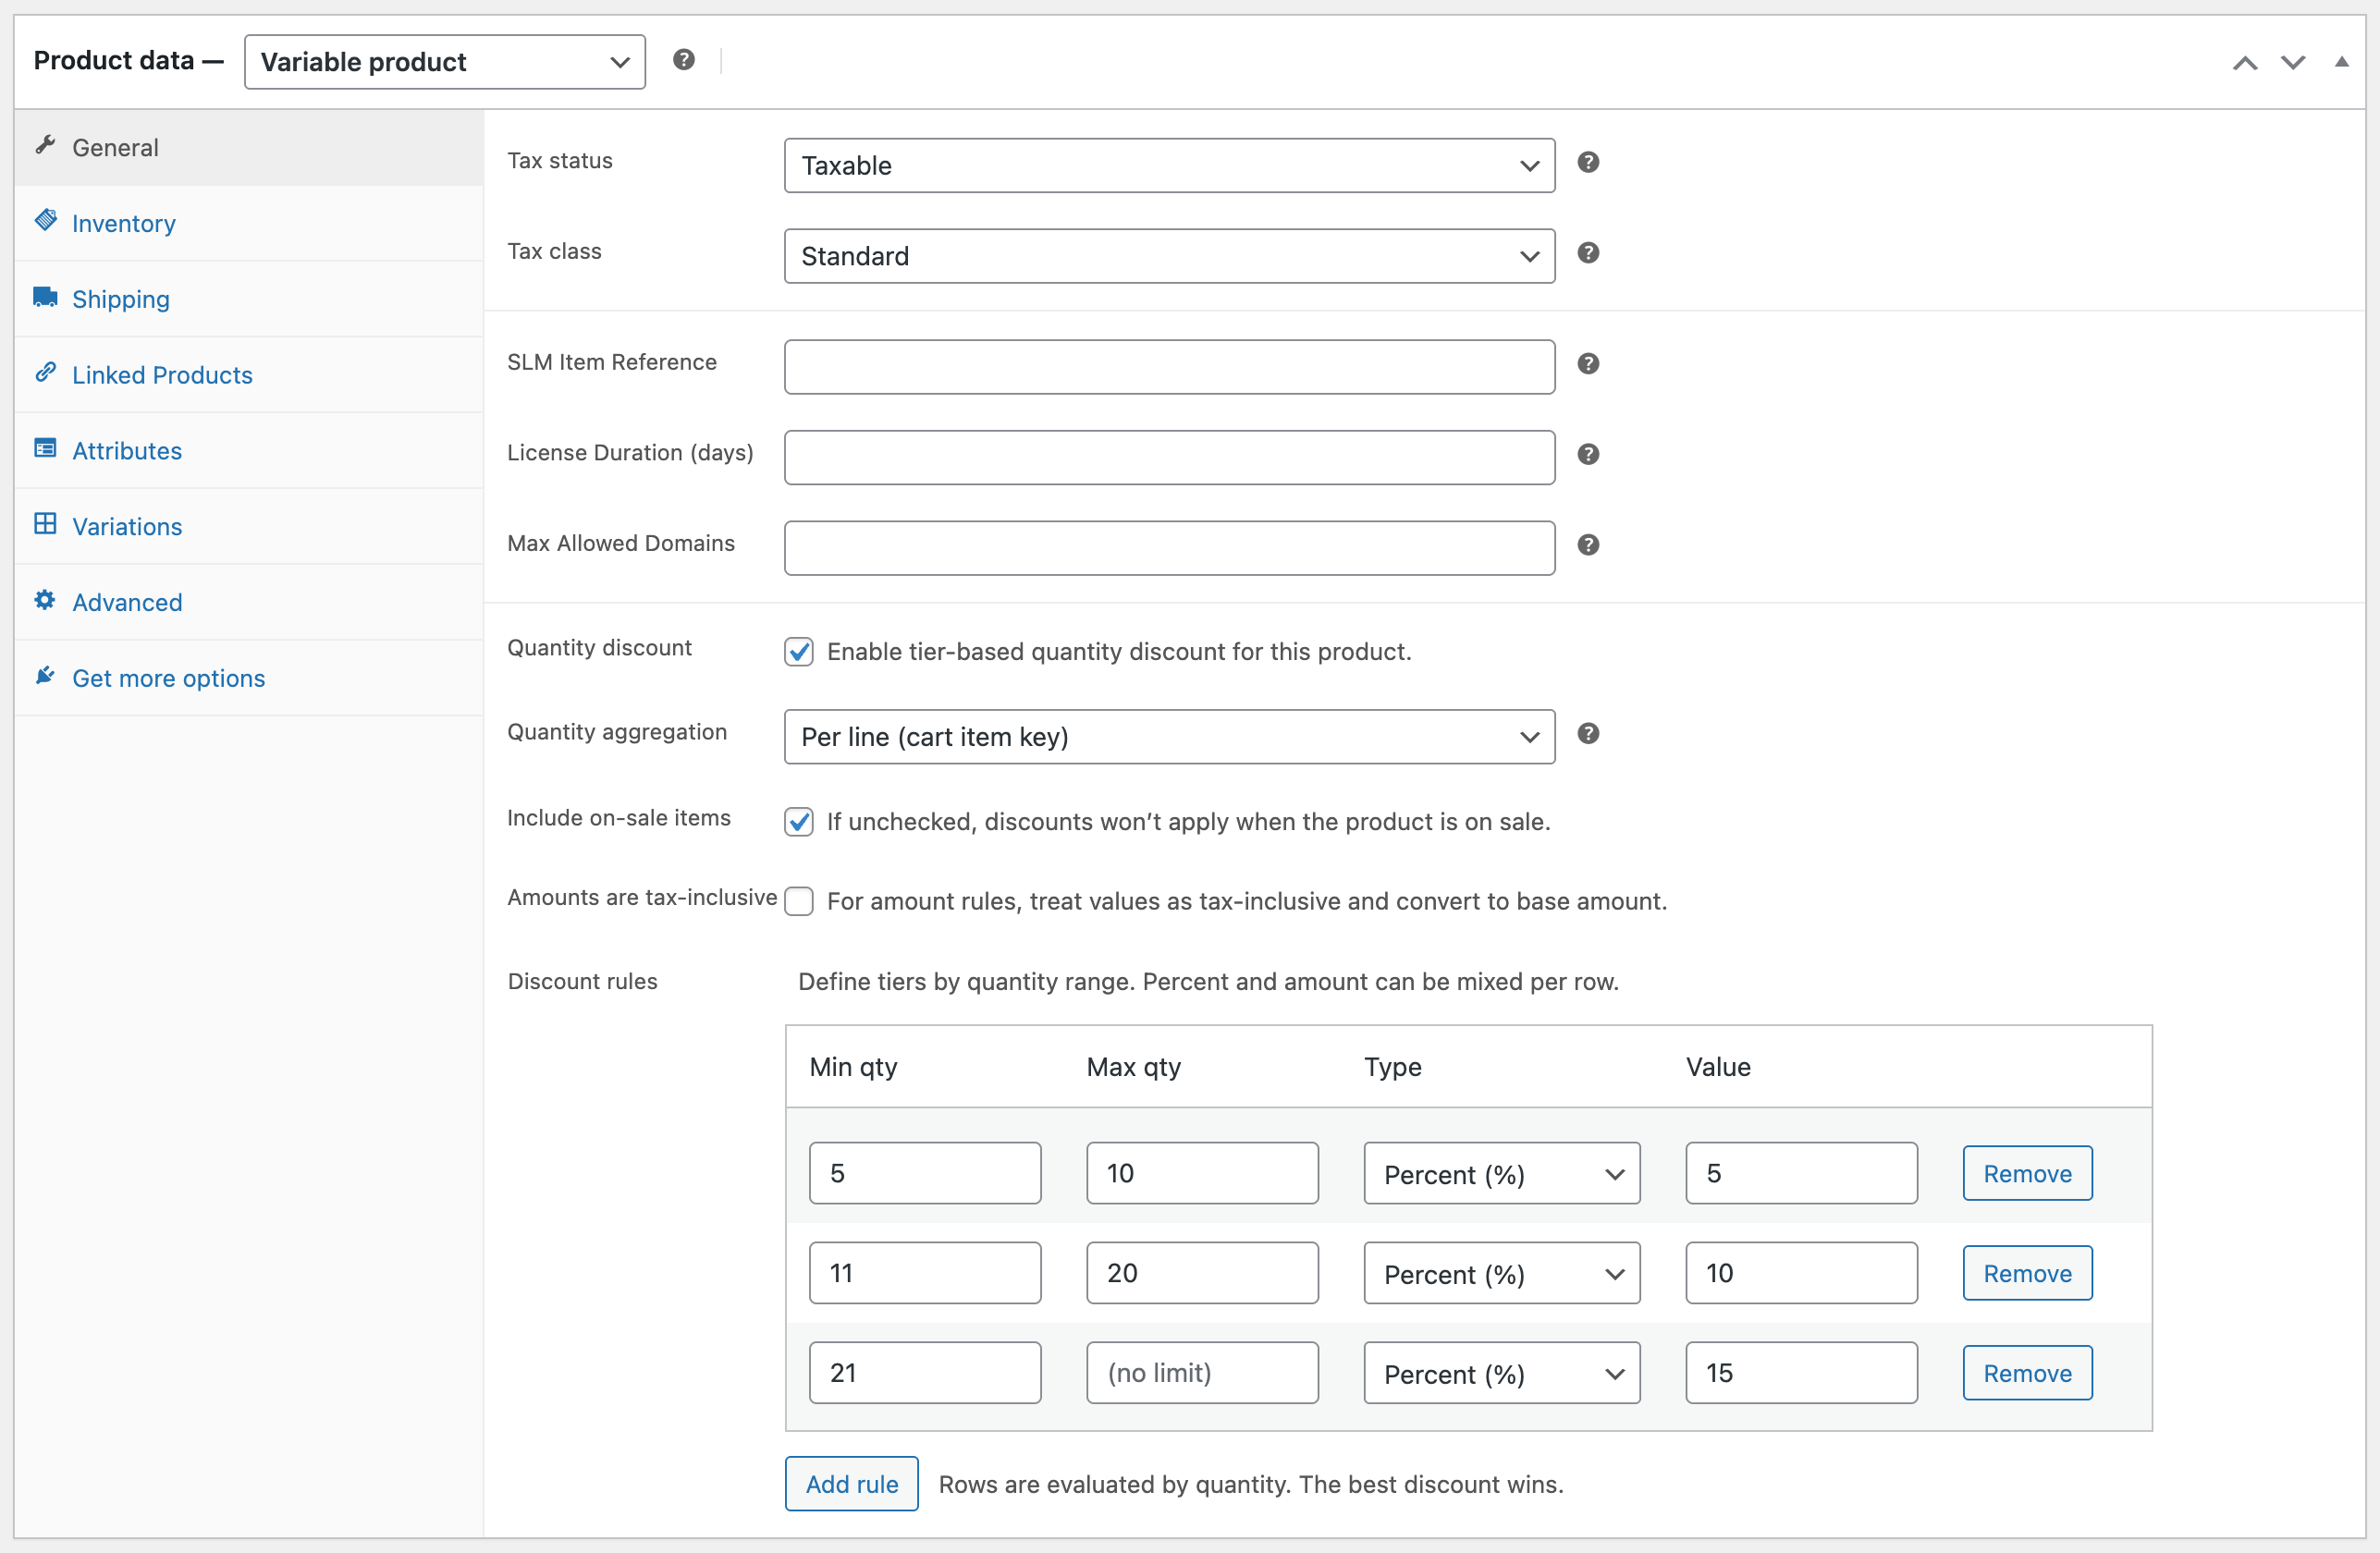Enable Amounts are tax-inclusive checkbox
The height and width of the screenshot is (1553, 2380).
coord(798,901)
